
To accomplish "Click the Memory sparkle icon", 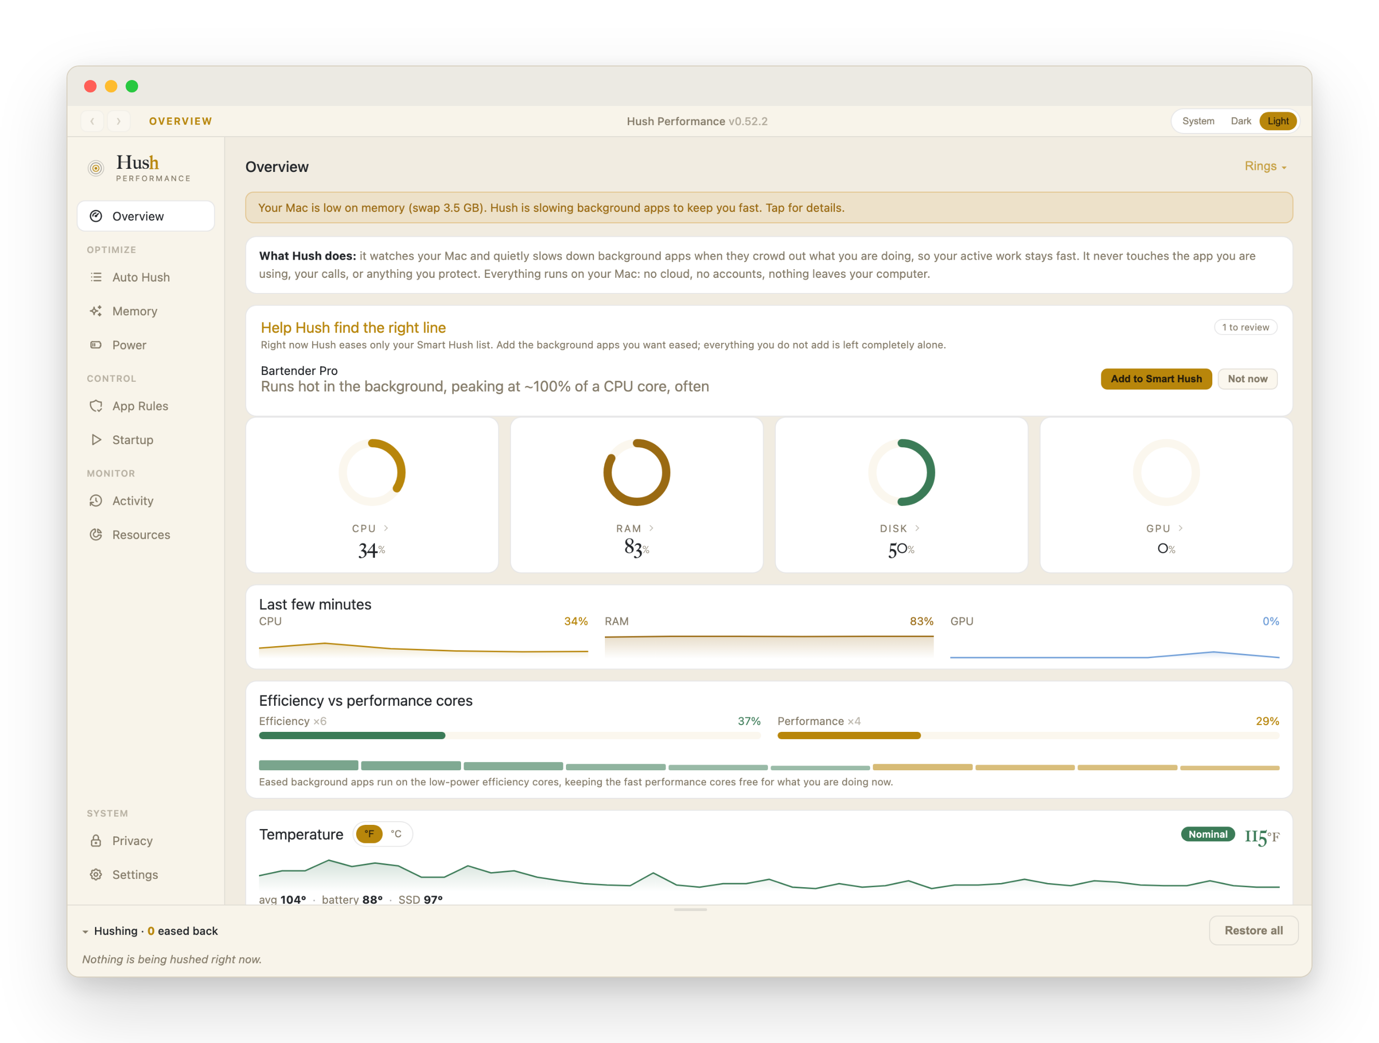I will 96,311.
